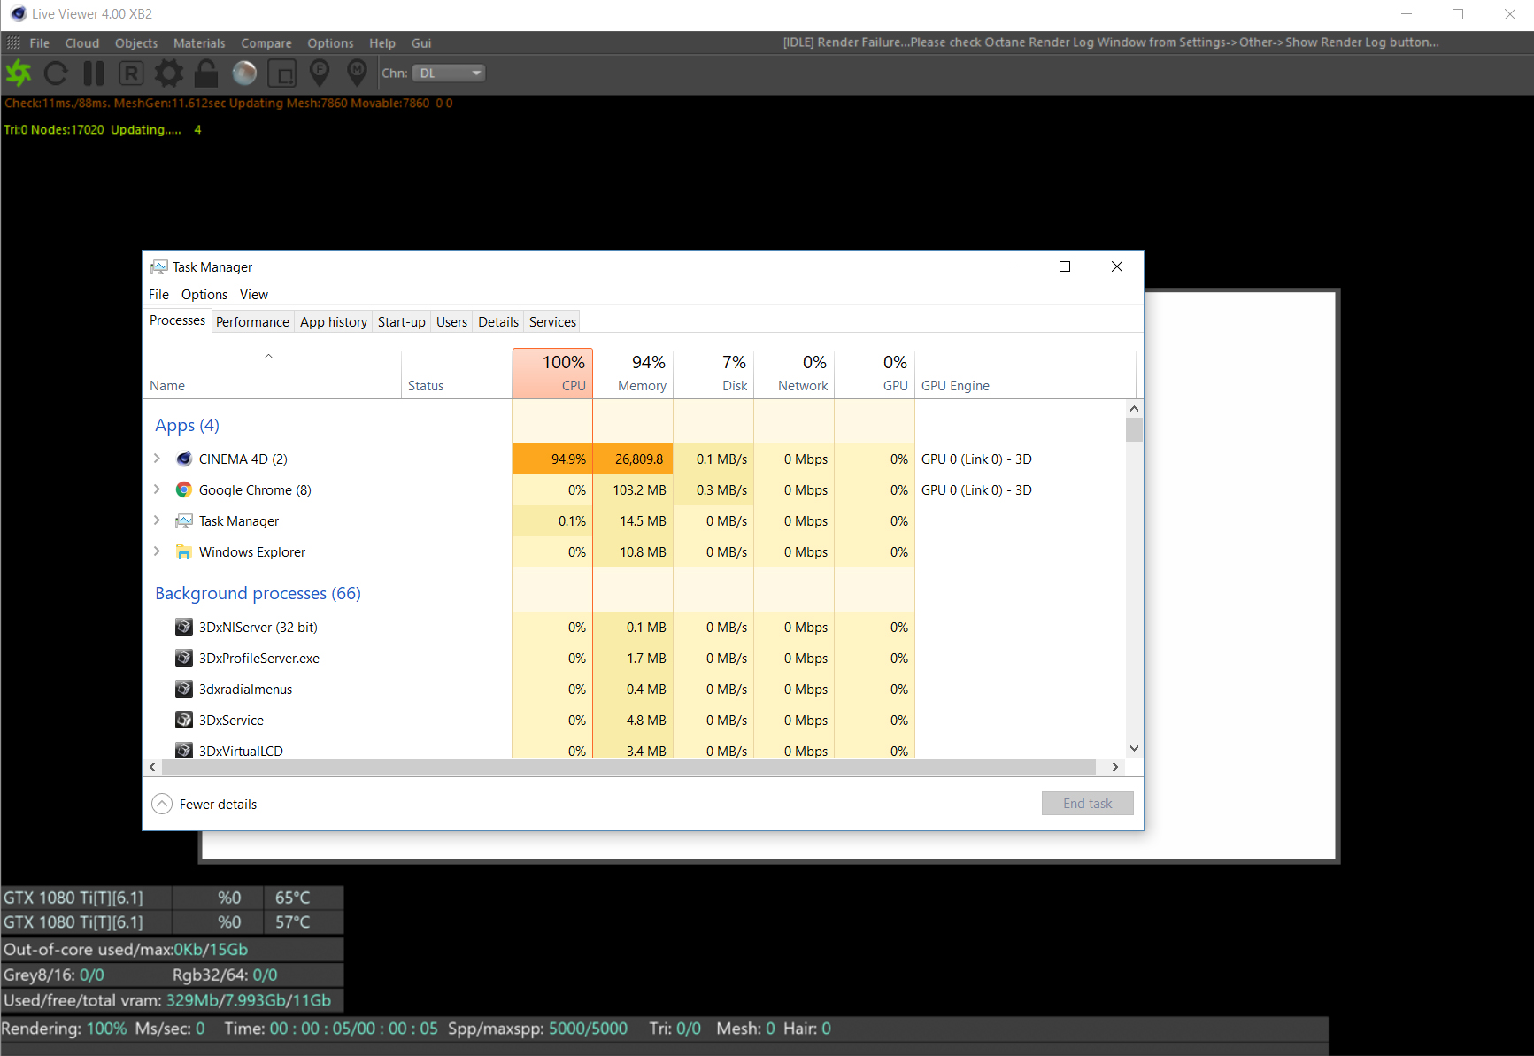The image size is (1534, 1056).
Task: Pause the Live Viewer render
Action: click(94, 73)
